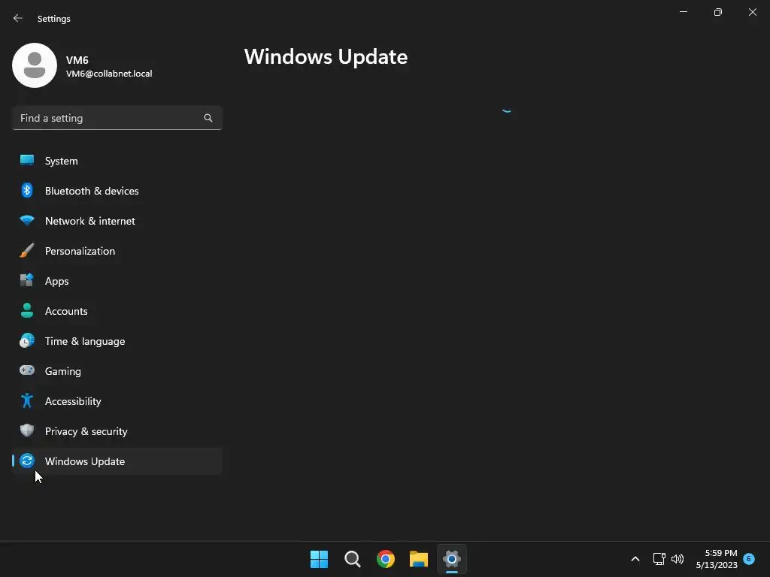Click the Privacy shield icon
Image resolution: width=770 pixels, height=577 pixels.
tap(27, 430)
